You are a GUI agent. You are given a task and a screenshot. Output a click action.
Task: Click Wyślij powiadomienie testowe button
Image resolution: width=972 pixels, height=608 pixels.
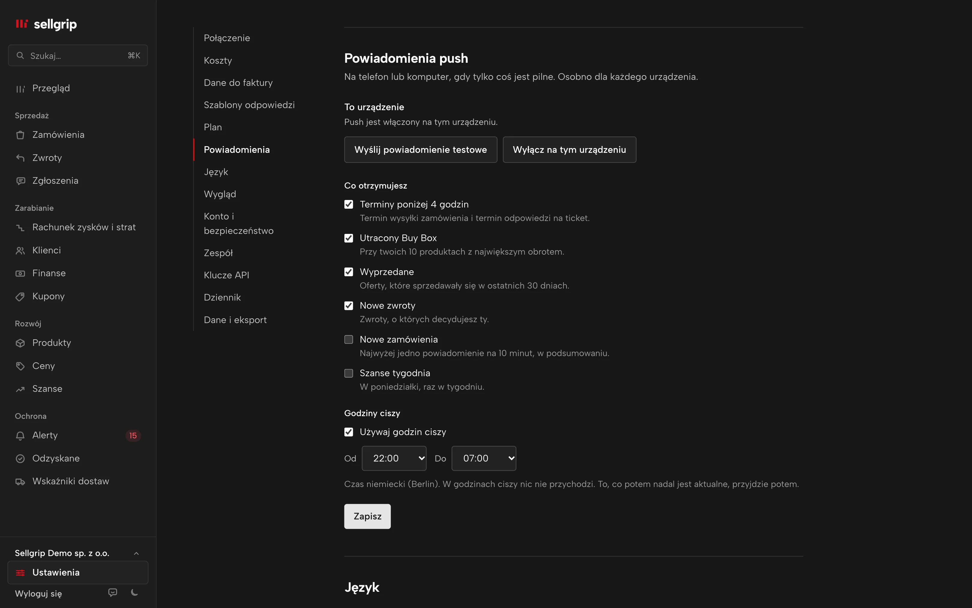point(421,150)
